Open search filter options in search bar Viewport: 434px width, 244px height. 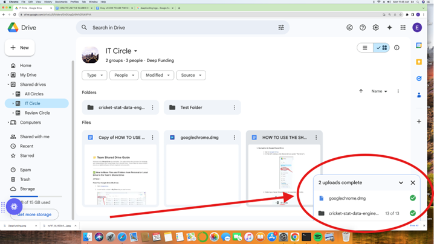(281, 28)
